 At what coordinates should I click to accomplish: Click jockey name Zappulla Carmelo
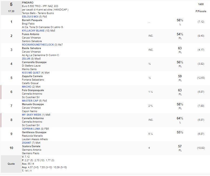click(x=32, y=76)
